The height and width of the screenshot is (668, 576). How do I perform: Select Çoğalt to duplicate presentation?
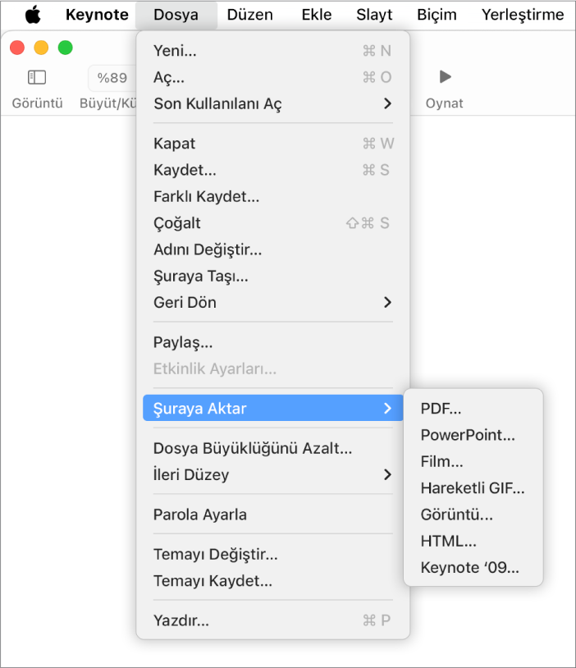[273, 223]
